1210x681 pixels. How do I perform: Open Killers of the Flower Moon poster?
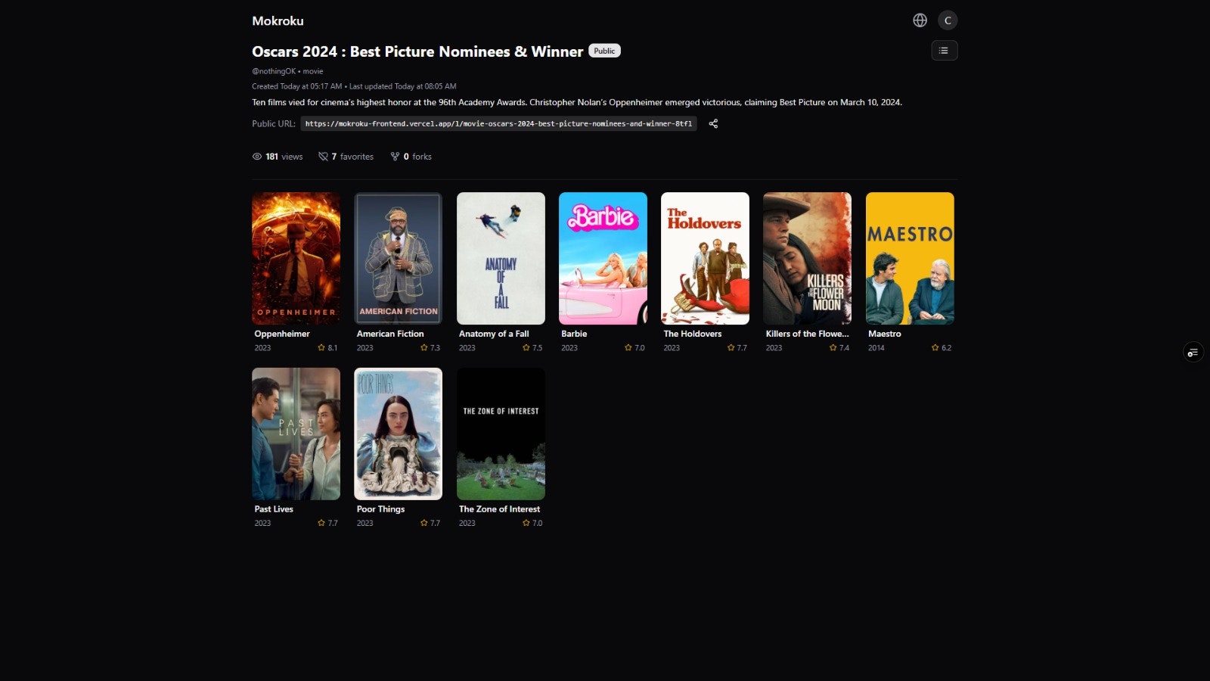[807, 258]
